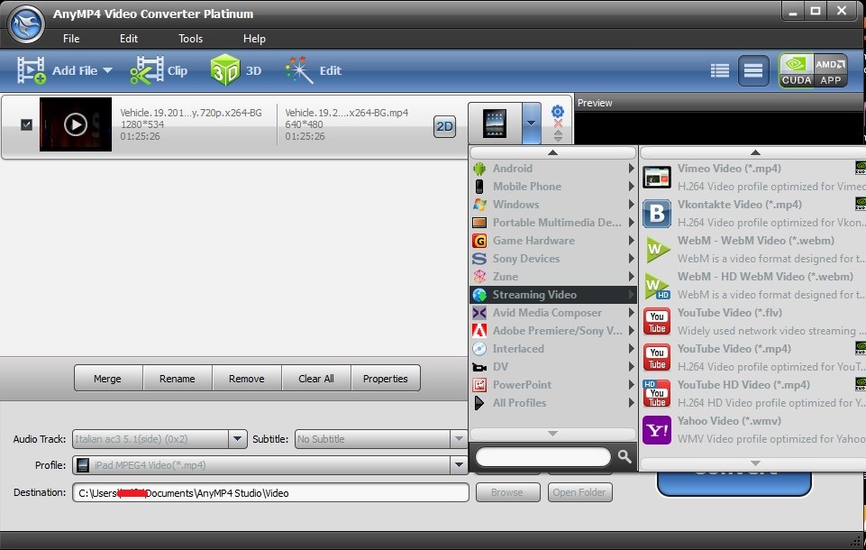Switch to compact list view icon

pyautogui.click(x=753, y=70)
